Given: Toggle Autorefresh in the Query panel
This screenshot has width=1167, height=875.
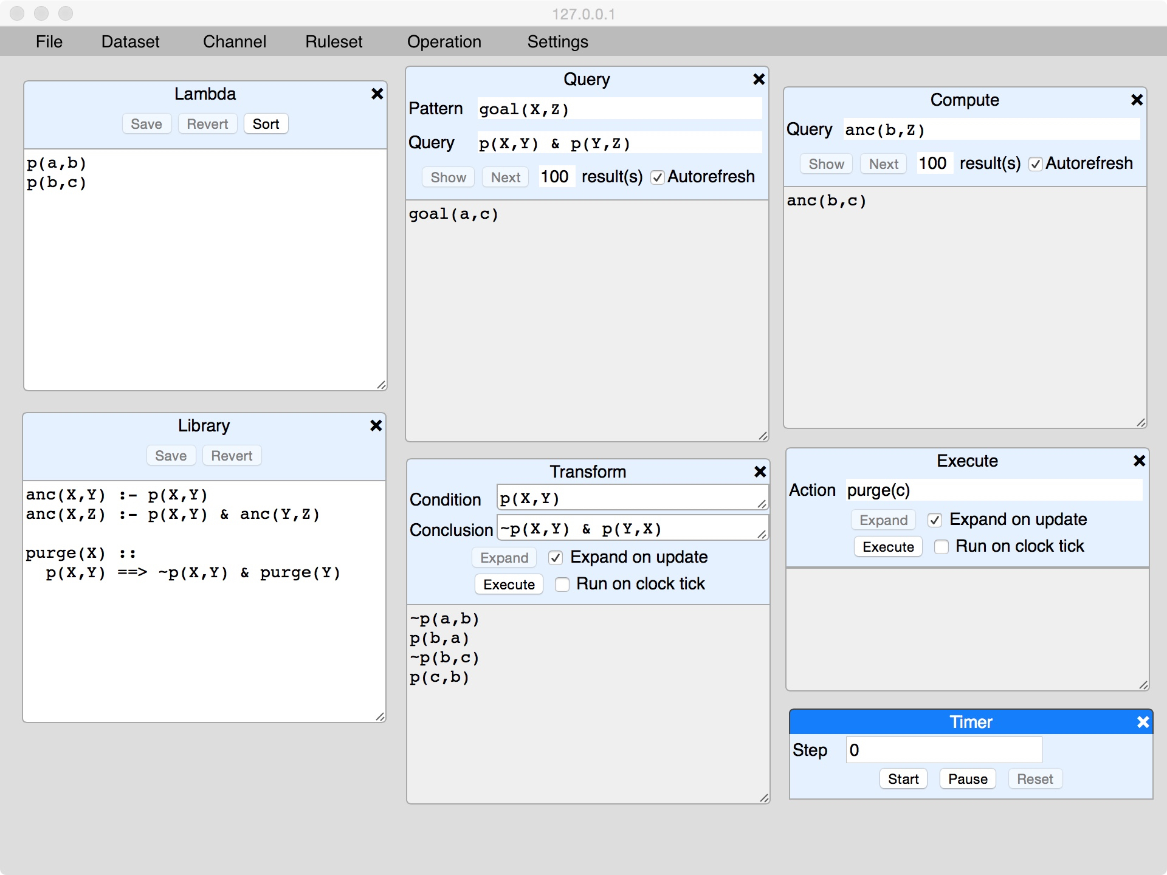Looking at the screenshot, I should 657,177.
